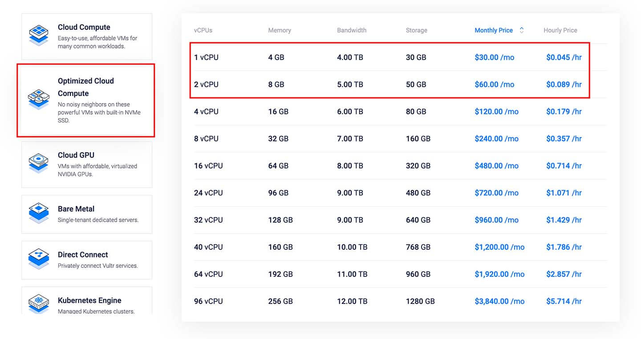The width and height of the screenshot is (641, 339).
Task: Select the 4 vCPU plan cell
Action: pyautogui.click(x=206, y=112)
